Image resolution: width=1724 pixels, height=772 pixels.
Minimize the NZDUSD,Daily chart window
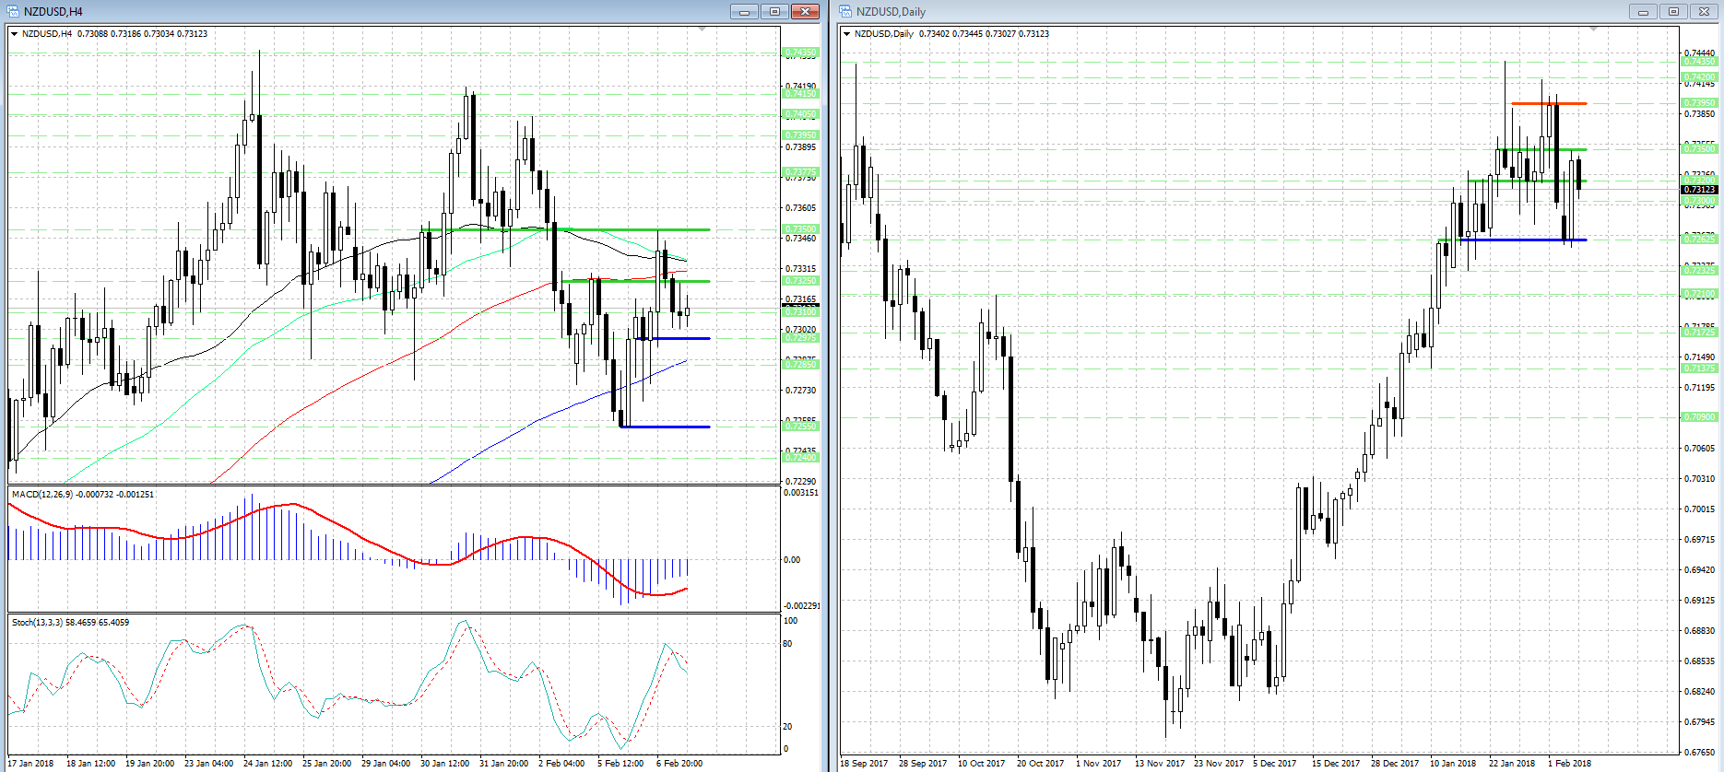click(1643, 11)
